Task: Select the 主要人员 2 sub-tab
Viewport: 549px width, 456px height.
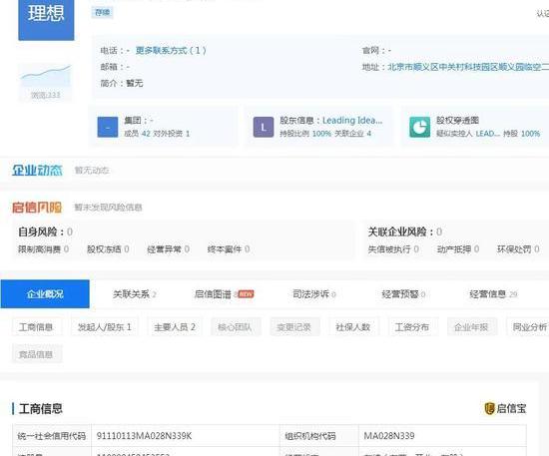Action: [x=175, y=327]
